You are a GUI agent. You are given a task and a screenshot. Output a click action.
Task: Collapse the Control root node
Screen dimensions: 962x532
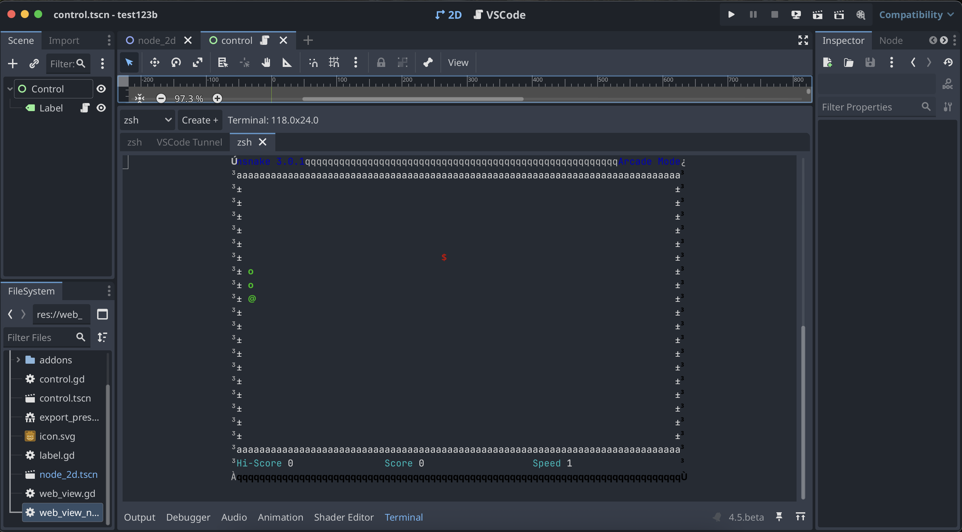point(10,89)
